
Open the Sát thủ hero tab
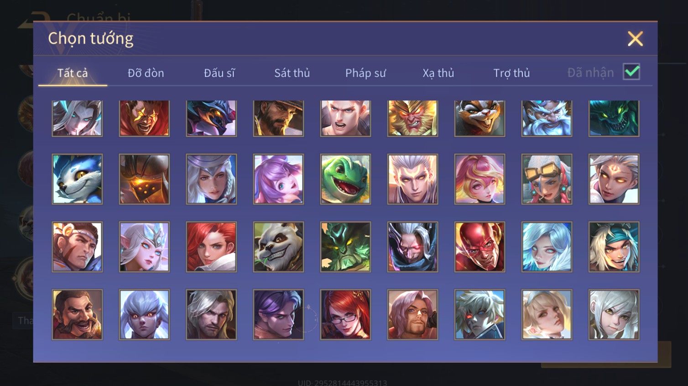tap(292, 73)
